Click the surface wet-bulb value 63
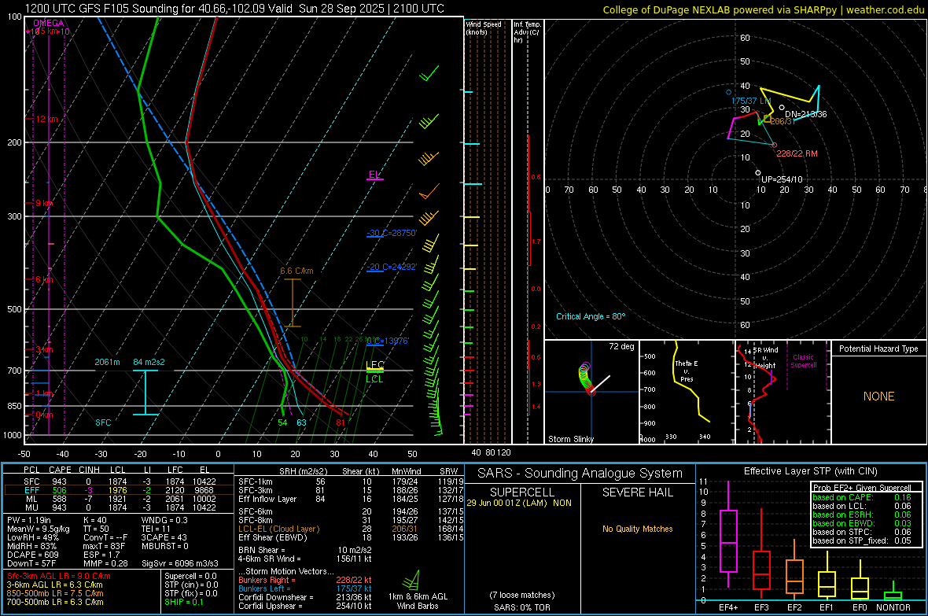Screen dimensions: 928x616 [x=301, y=422]
